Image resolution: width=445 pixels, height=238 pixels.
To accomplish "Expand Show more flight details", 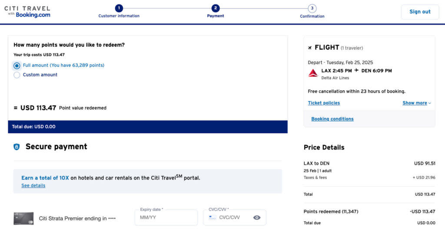I will pyautogui.click(x=416, y=103).
